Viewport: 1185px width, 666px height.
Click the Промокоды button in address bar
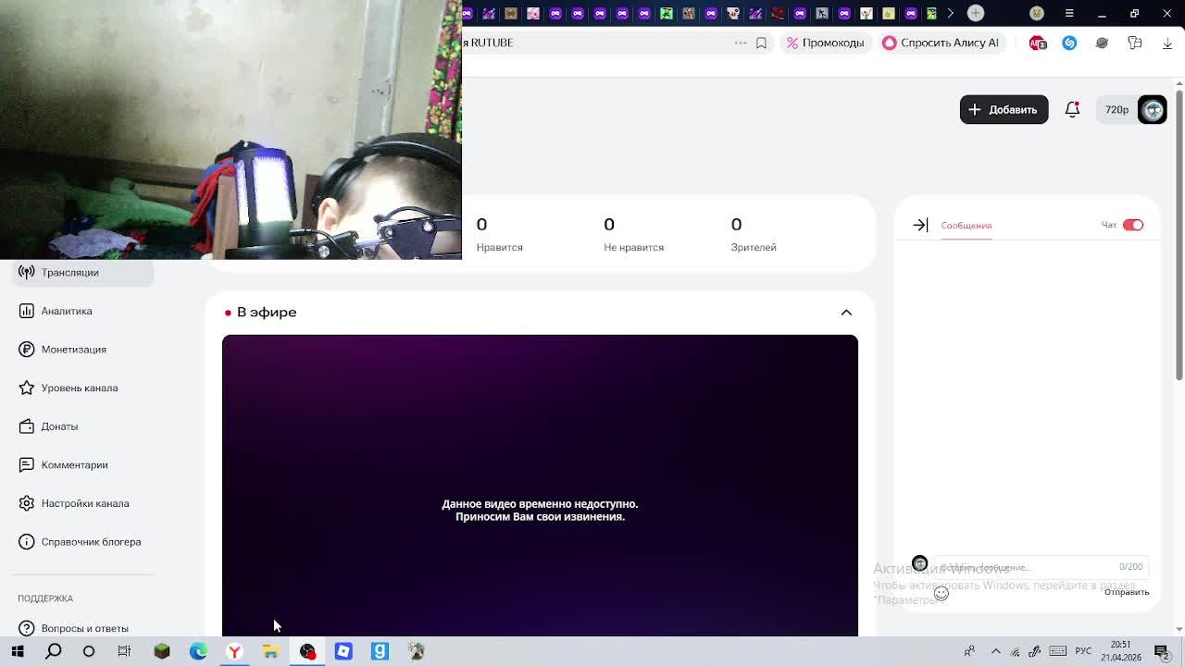[x=825, y=43]
